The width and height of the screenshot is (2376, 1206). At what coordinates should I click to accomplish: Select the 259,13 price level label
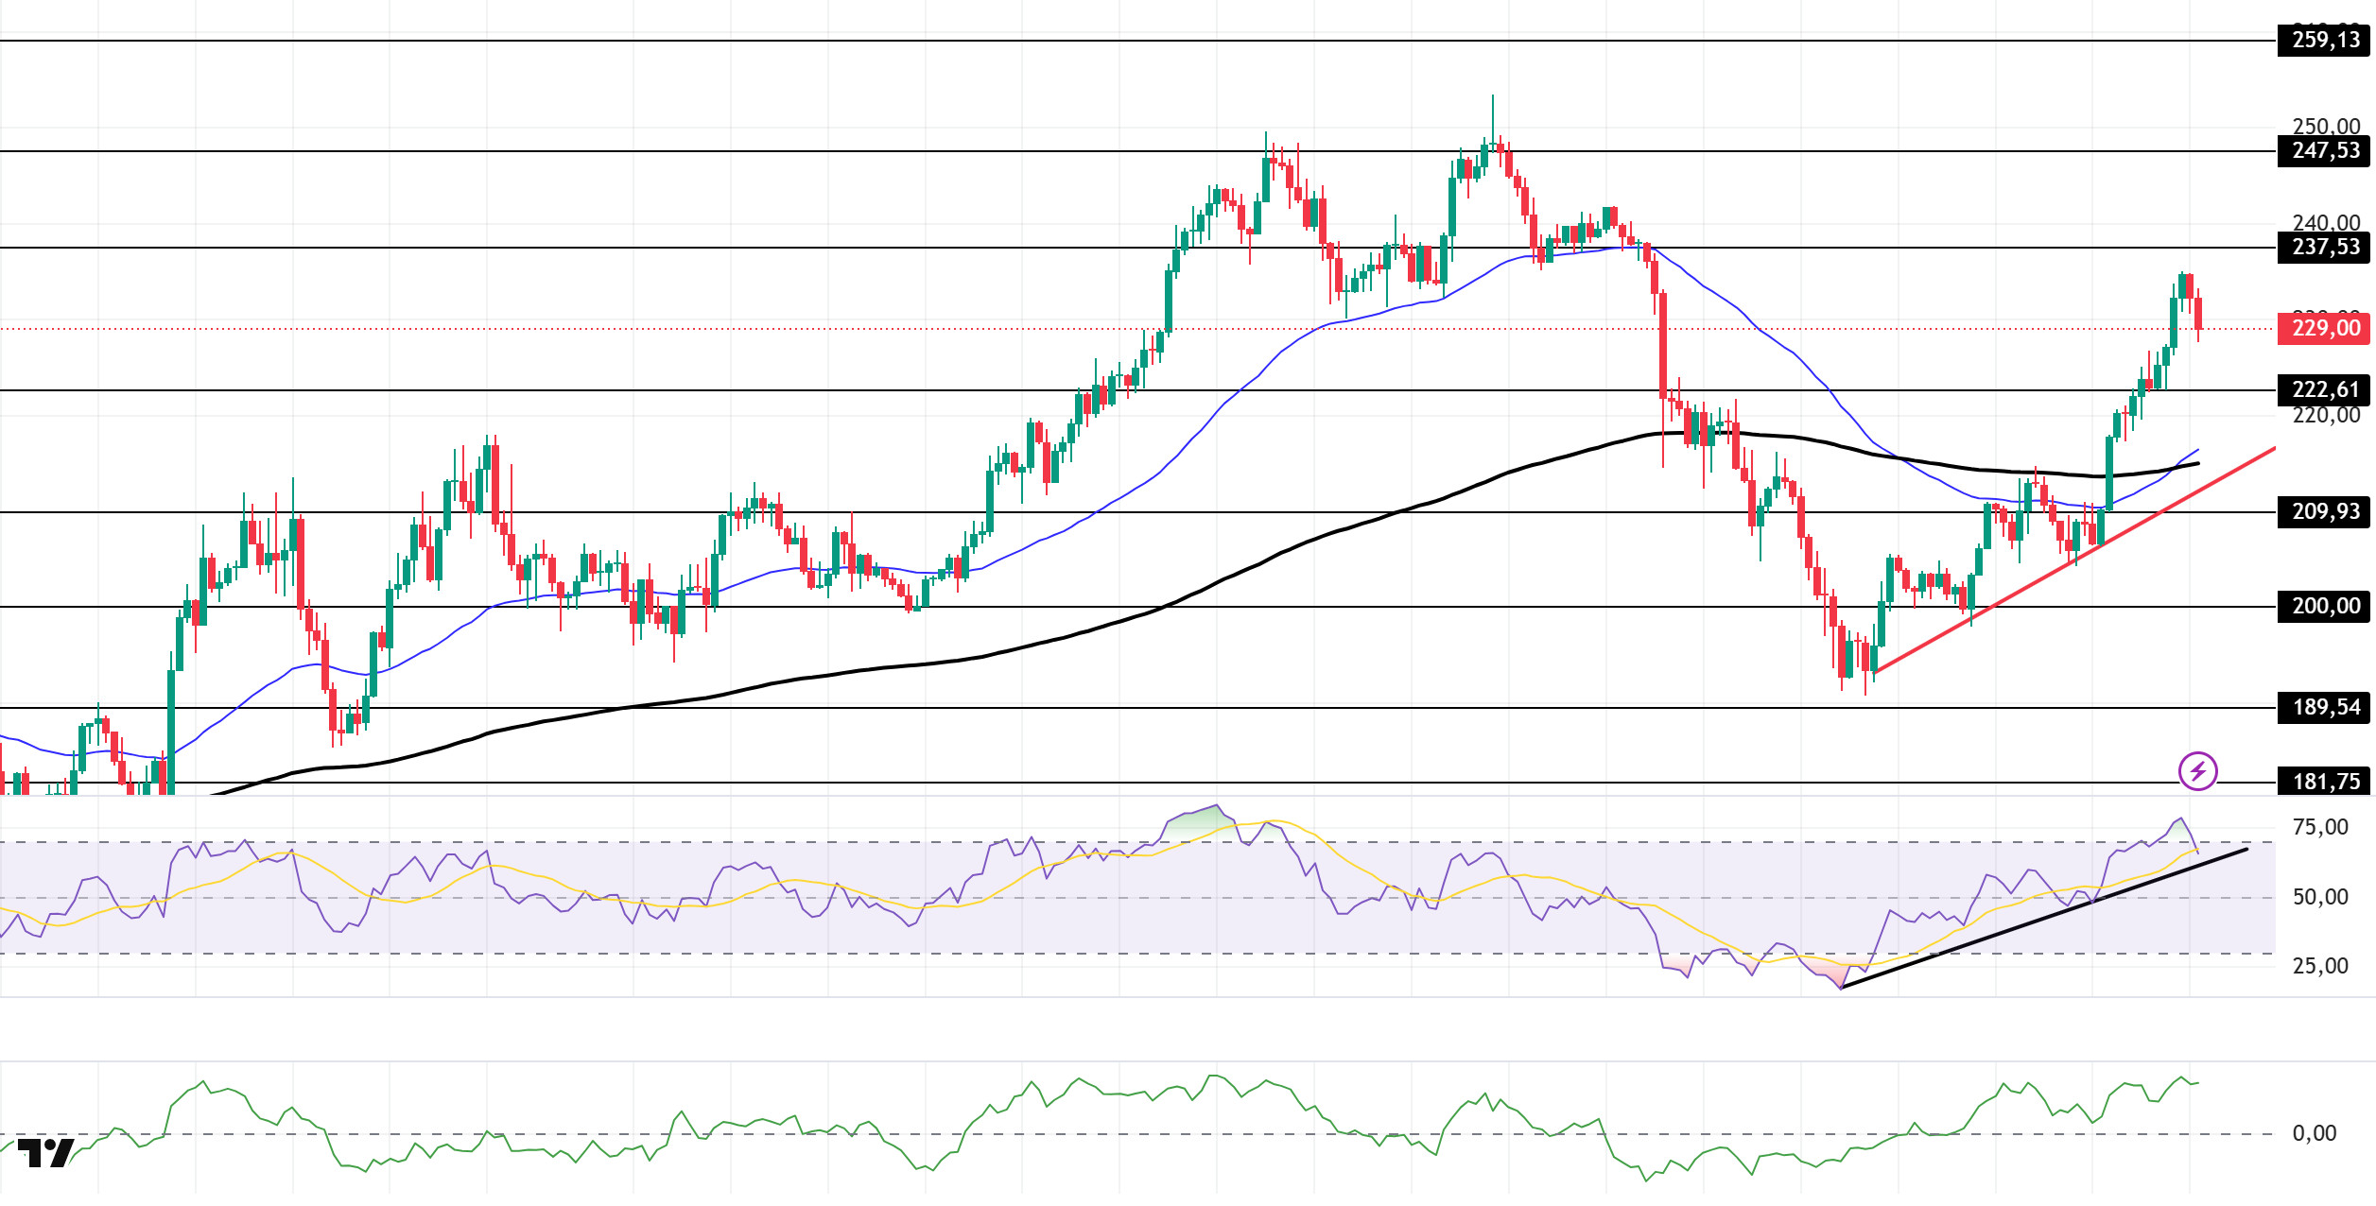[2325, 41]
